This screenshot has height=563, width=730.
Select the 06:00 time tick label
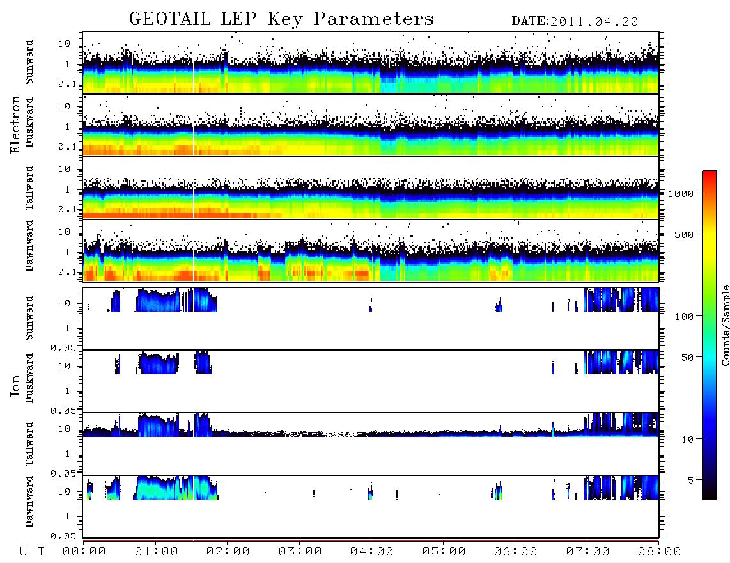(516, 552)
